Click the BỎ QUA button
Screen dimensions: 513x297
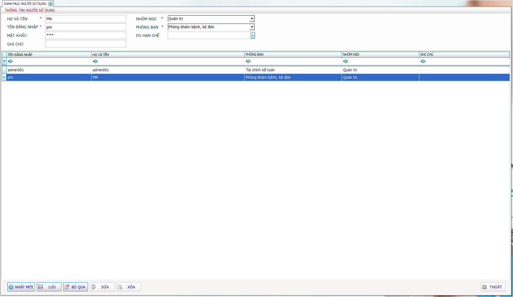click(x=76, y=287)
